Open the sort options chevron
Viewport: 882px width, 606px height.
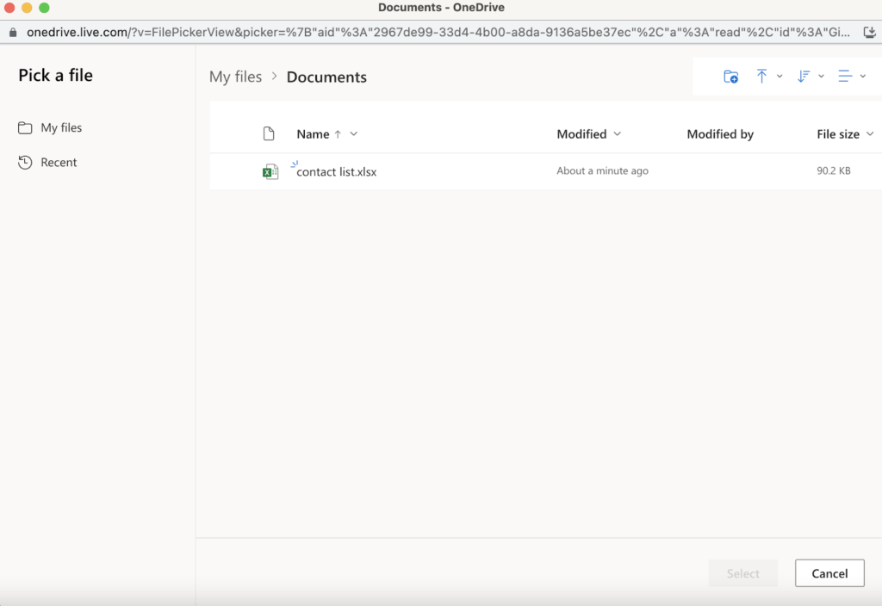coord(821,76)
